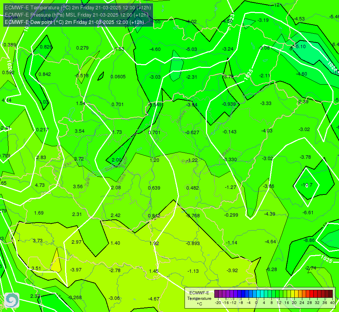This screenshot has width=339, height=312.
Task: Pick the dark maroon swatch ending at 40
Action: coord(331,294)
